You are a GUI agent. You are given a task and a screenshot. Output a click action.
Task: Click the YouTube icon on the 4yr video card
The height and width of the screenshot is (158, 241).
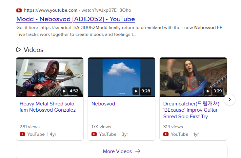point(22,134)
